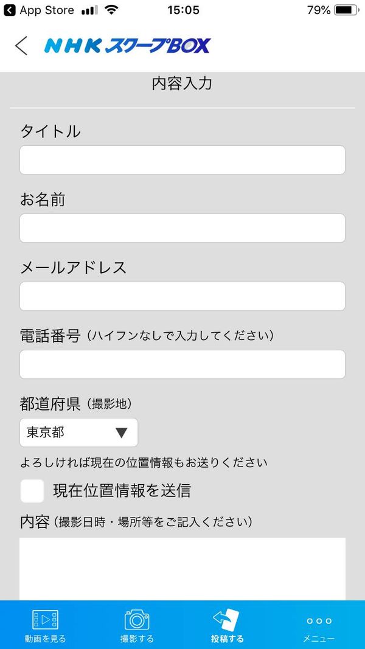Tap the 撮影する camera icon
365x649 pixels.
point(136,620)
